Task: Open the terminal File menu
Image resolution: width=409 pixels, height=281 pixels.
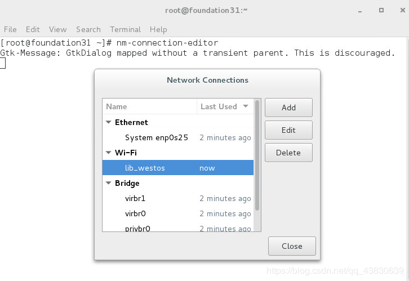Action: click(10, 29)
